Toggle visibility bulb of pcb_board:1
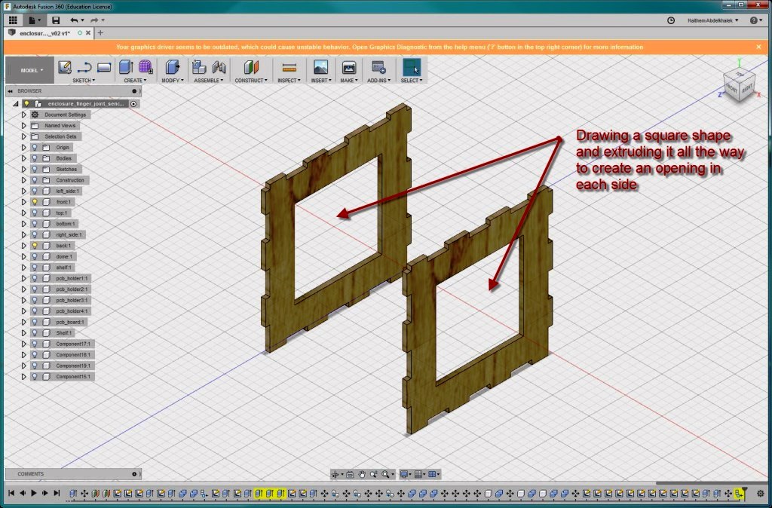The height and width of the screenshot is (508, 772). [x=35, y=322]
